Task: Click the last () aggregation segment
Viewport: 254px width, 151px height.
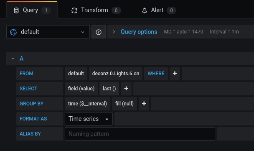Action: (x=109, y=89)
